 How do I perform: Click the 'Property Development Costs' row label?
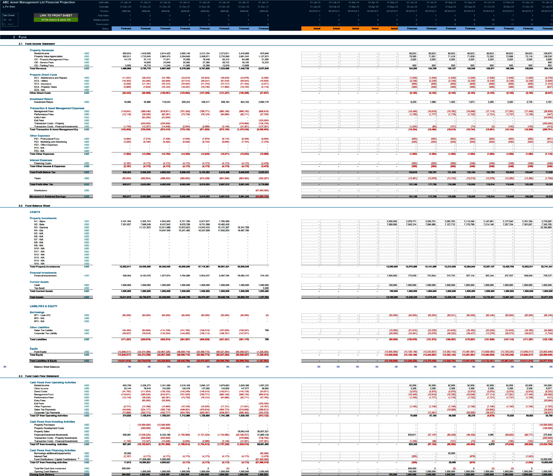(49, 428)
